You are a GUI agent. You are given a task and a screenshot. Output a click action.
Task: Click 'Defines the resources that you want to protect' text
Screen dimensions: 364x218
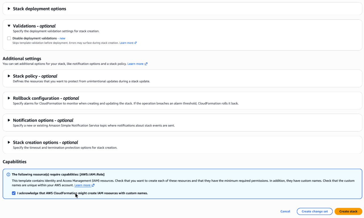(x=81, y=81)
